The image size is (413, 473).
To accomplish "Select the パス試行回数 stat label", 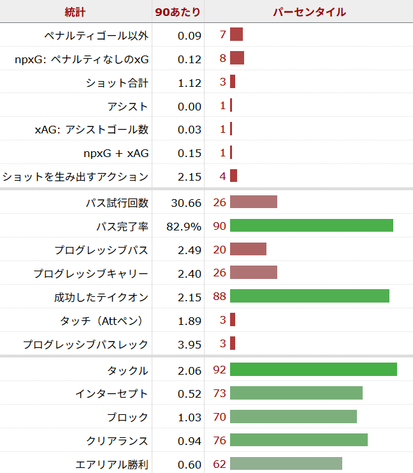I will click(x=117, y=203).
